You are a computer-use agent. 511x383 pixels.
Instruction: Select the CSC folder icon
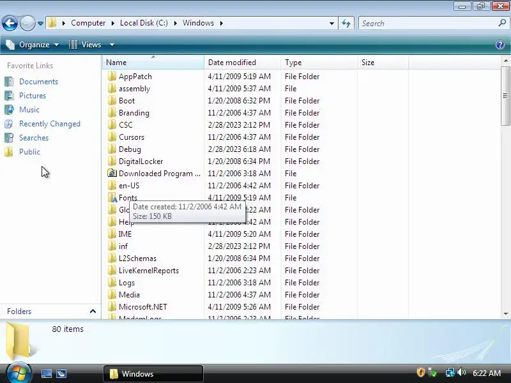pos(112,124)
